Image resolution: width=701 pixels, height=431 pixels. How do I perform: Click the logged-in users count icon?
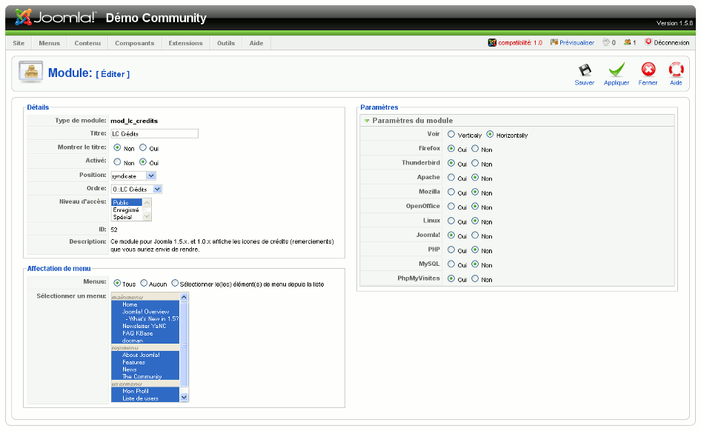click(628, 42)
